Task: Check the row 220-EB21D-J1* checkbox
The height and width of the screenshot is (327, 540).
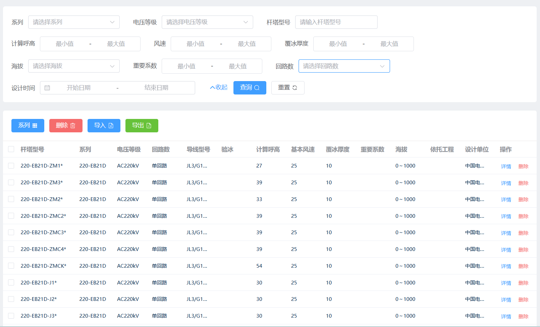Action: pos(11,282)
